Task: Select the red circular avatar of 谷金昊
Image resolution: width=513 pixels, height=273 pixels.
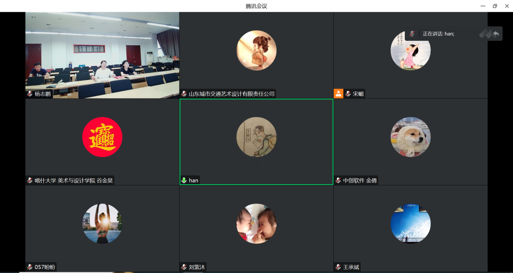Action: (102, 137)
